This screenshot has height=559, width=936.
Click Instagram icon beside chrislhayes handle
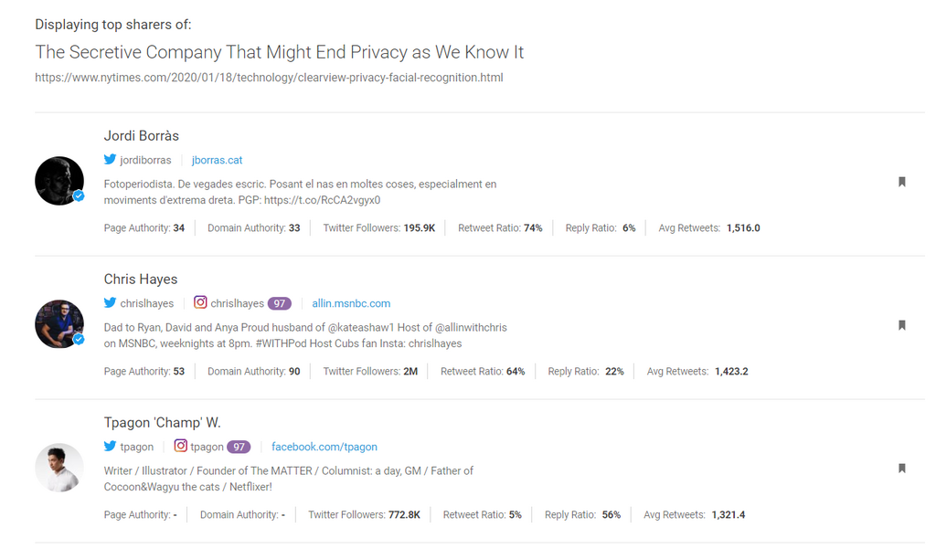(x=200, y=302)
